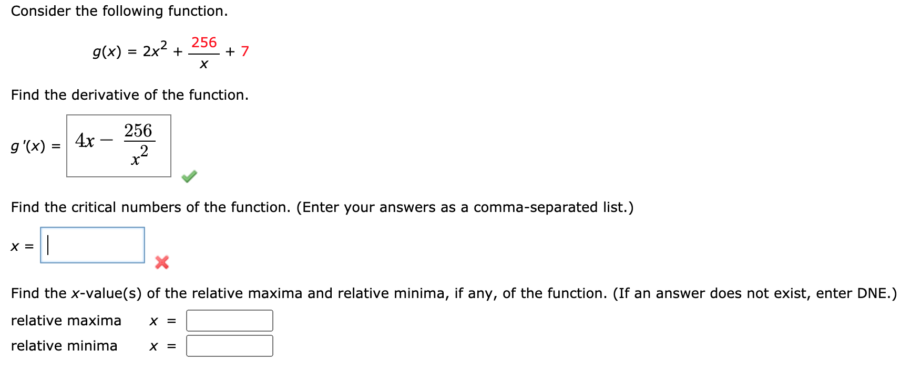Click the derivative answer box outline
Viewport: 921px width, 382px height.
click(x=118, y=116)
